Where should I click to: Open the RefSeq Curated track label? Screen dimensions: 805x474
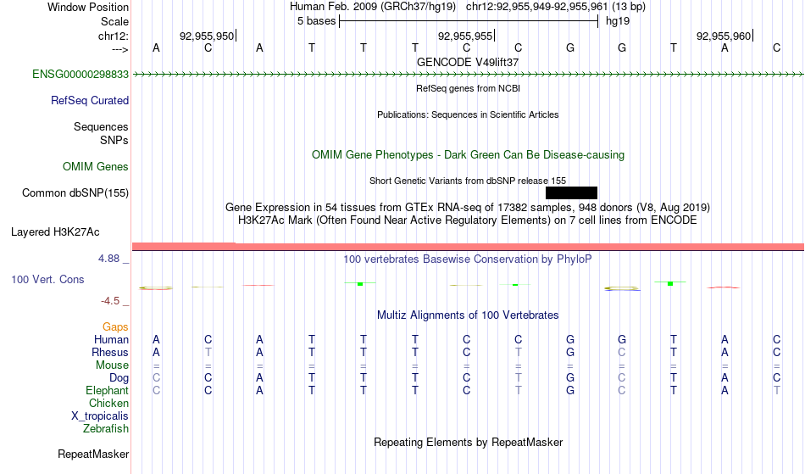click(x=90, y=101)
